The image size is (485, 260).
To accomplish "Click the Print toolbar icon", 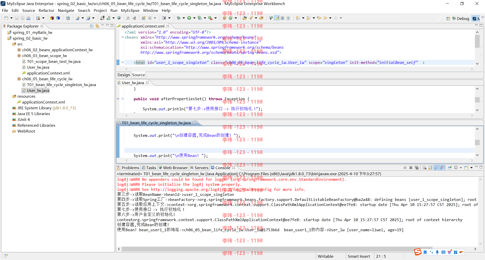I will click(x=28, y=18).
